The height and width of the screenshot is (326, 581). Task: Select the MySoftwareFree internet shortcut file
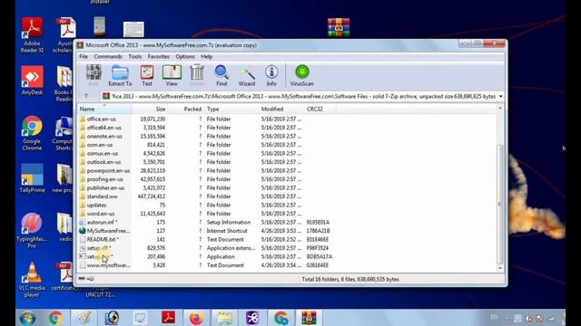[x=108, y=231]
